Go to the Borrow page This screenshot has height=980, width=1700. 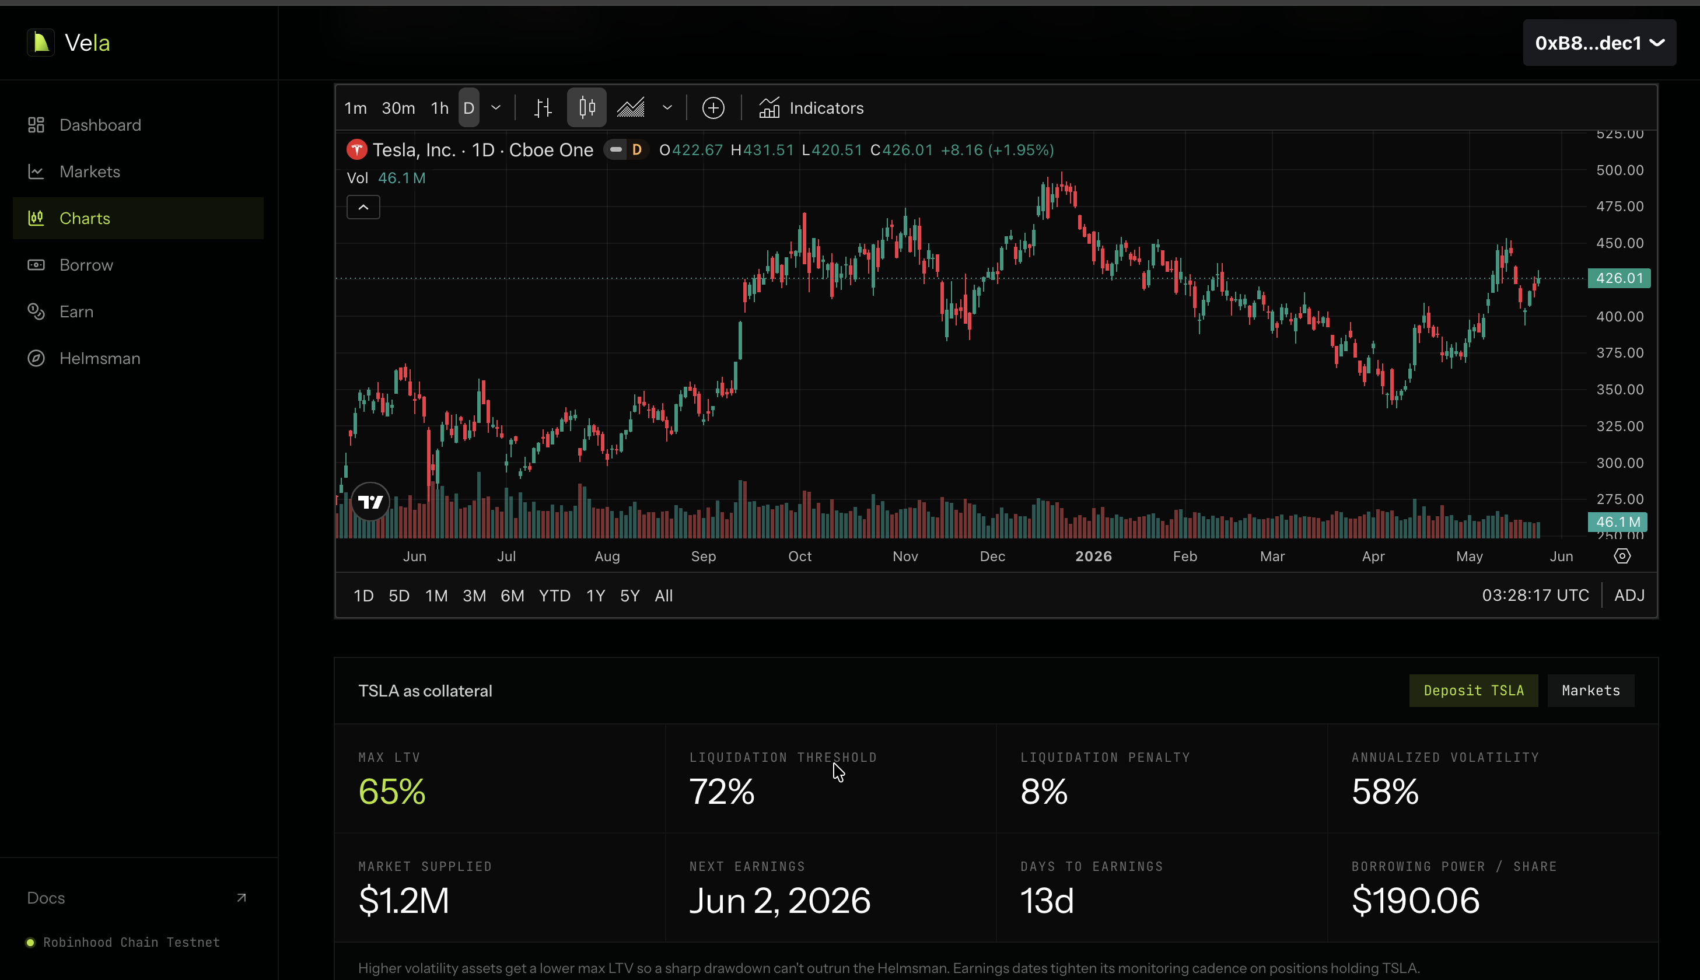(138, 265)
